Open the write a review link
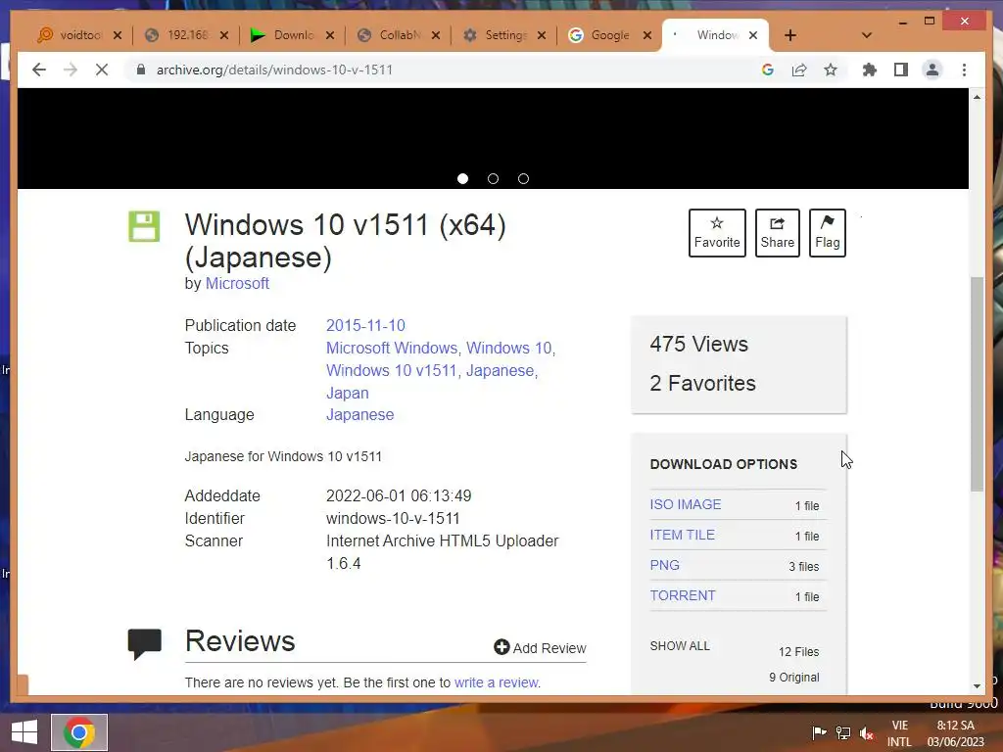The width and height of the screenshot is (1003, 752). click(x=496, y=682)
